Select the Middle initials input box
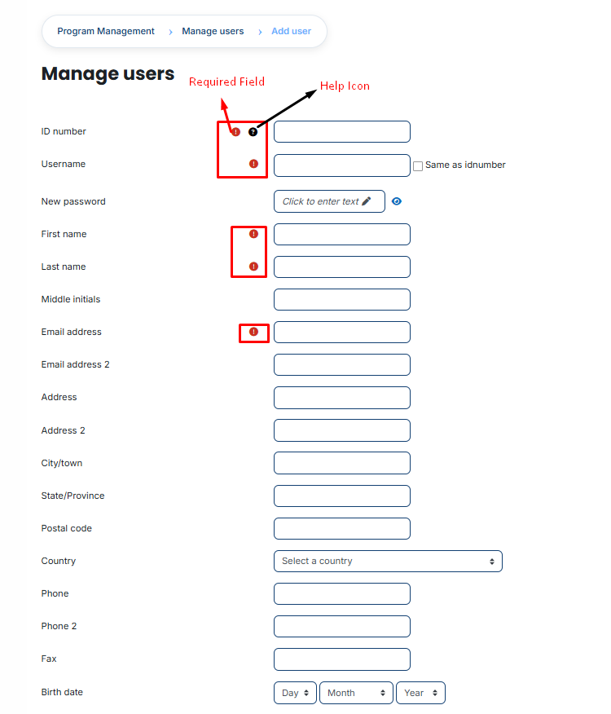 click(342, 300)
